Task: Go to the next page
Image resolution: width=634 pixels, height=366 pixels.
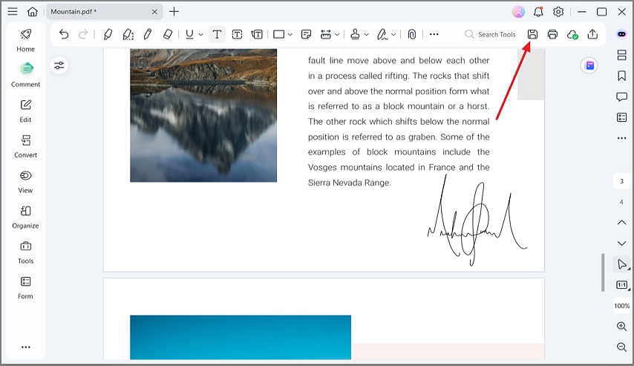Action: 621,243
